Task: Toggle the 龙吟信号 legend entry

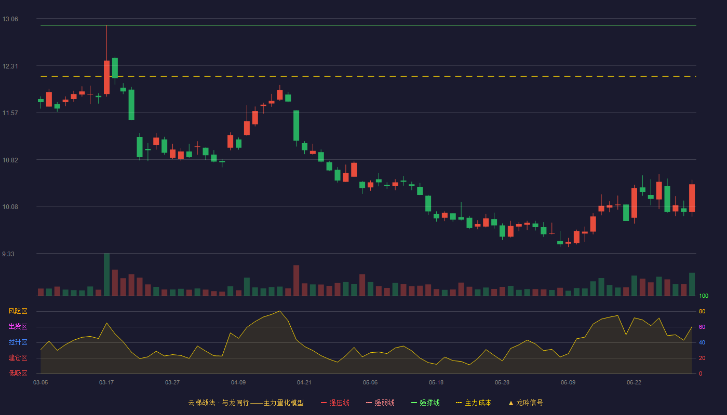Action: (526, 403)
